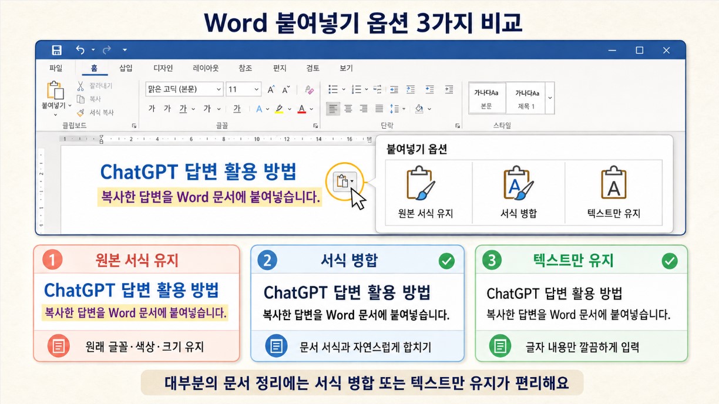This screenshot has width=719, height=404.
Task: Click the shrink font size icon
Action: coord(286,89)
